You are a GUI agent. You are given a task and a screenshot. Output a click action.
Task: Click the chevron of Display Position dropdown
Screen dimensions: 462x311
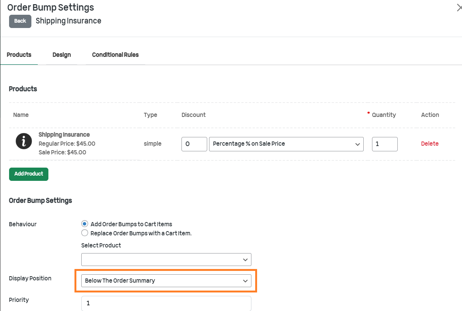pos(245,281)
